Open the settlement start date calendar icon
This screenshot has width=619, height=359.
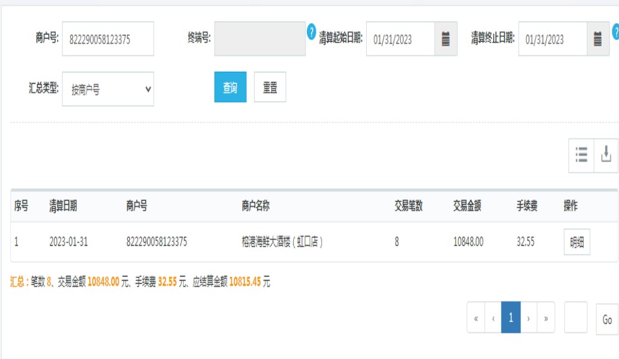coord(446,39)
